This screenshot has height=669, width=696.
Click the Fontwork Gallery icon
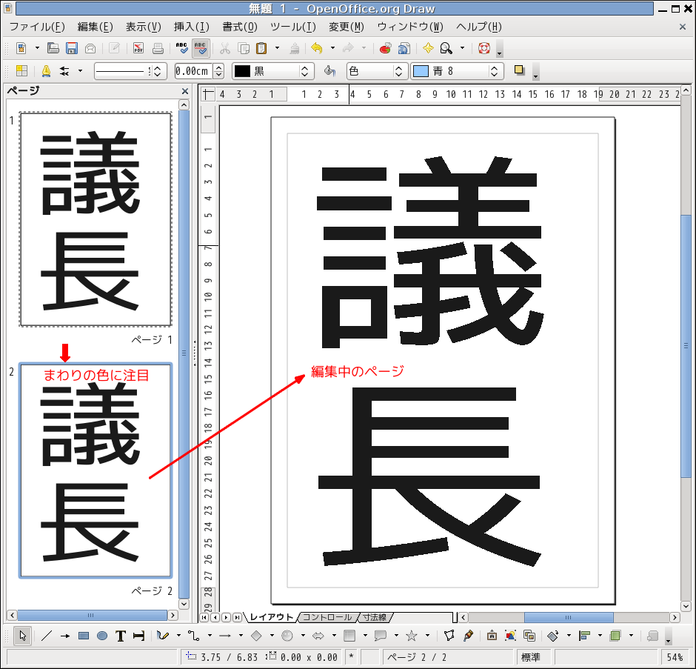tap(492, 636)
